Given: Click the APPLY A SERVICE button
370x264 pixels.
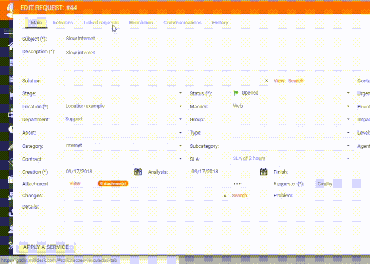Looking at the screenshot, I should coord(46,247).
